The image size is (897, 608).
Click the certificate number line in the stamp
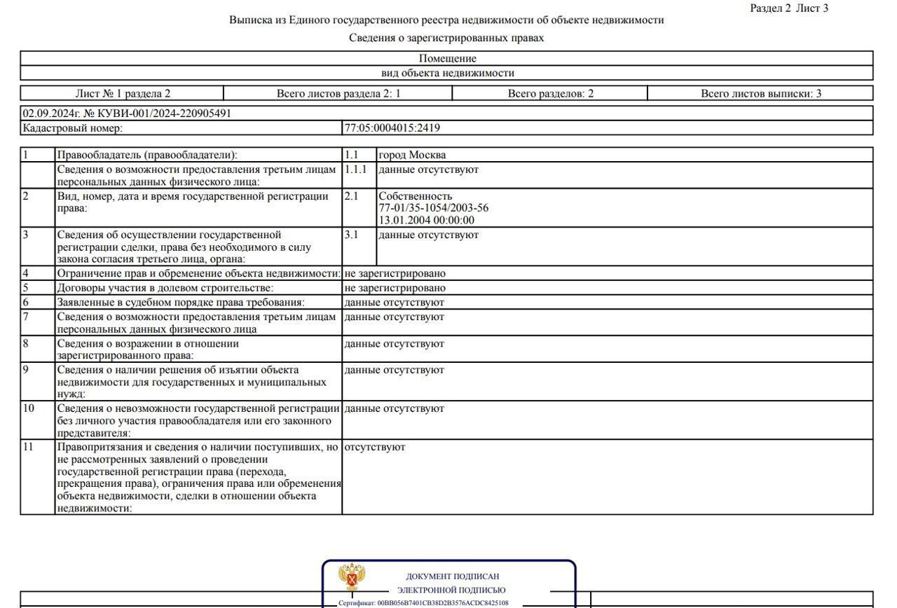(x=423, y=603)
